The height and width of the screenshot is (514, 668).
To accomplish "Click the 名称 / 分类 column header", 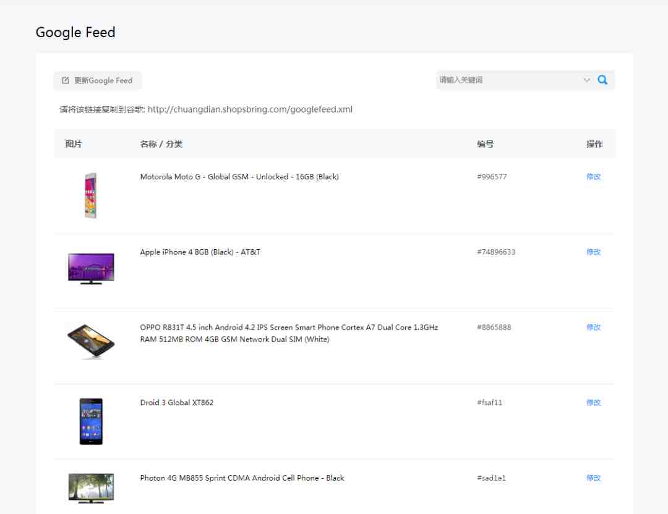I will coord(161,144).
